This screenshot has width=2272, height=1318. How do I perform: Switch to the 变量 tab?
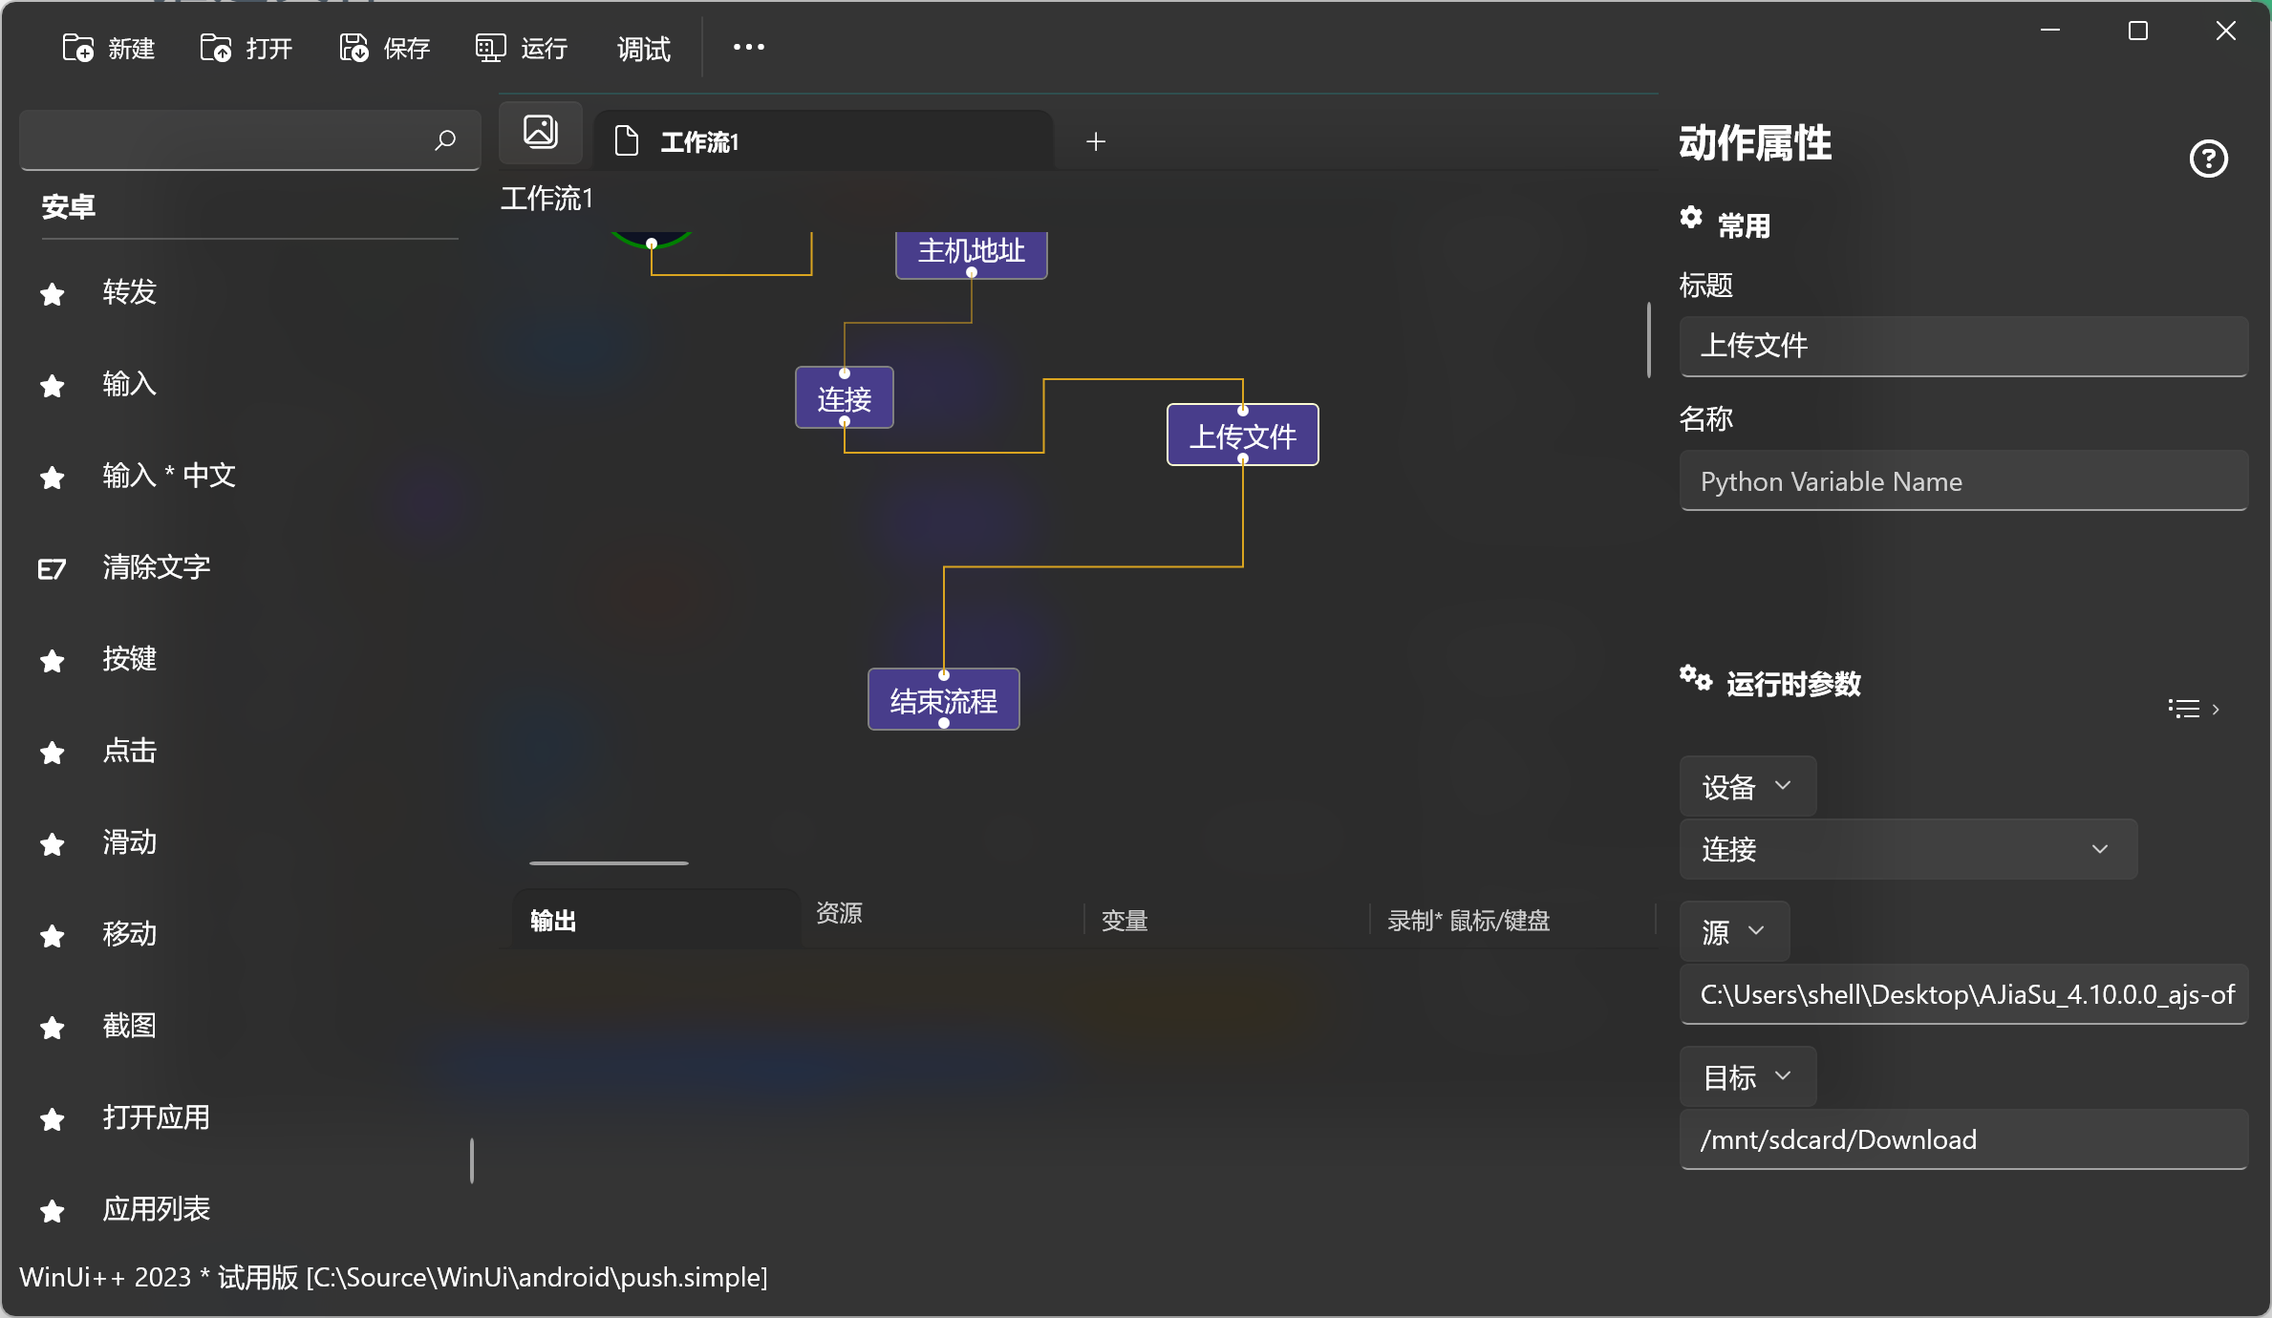1125,921
